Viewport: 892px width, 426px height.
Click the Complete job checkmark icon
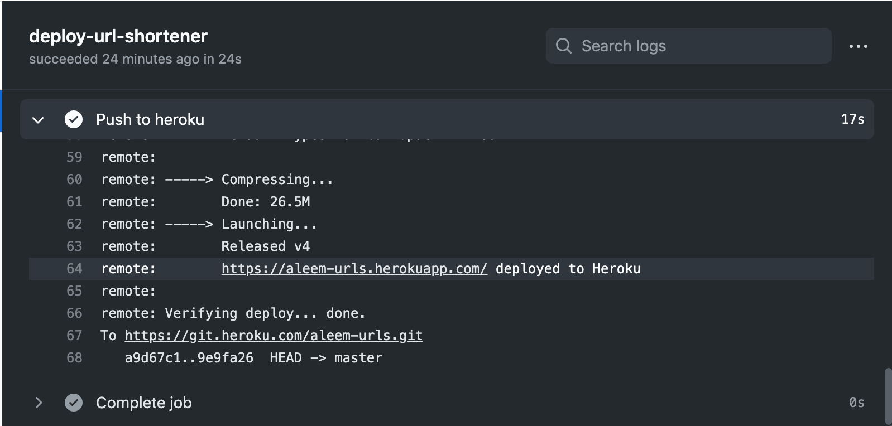click(x=74, y=403)
